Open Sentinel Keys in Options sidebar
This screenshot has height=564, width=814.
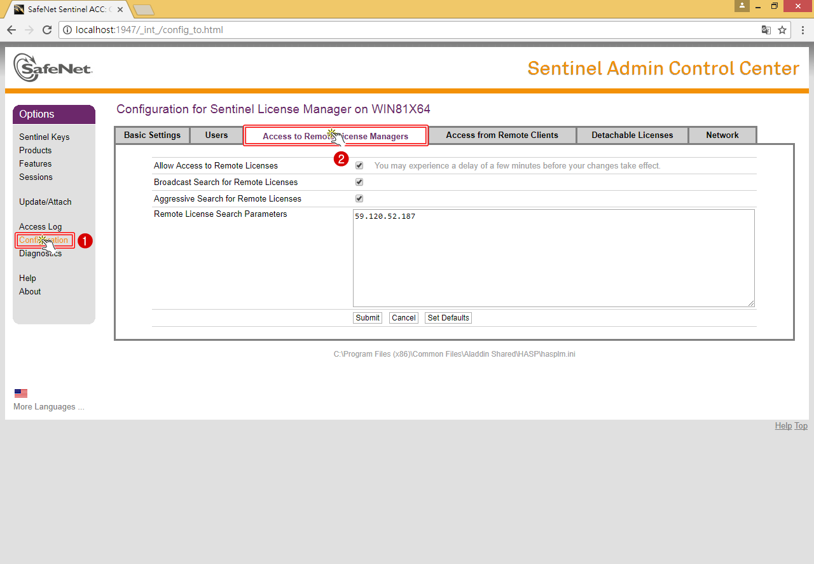pyautogui.click(x=45, y=137)
